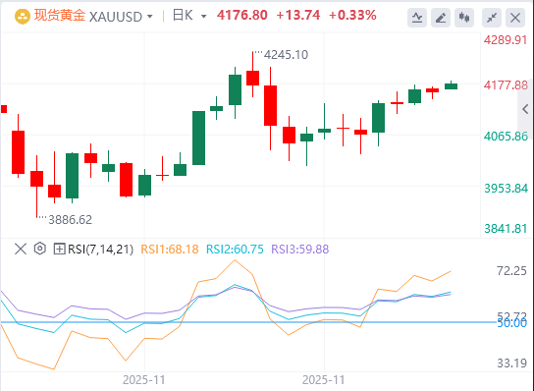Switch chart type via candlestick icon
Screen dimensions: 534x391
(464, 17)
